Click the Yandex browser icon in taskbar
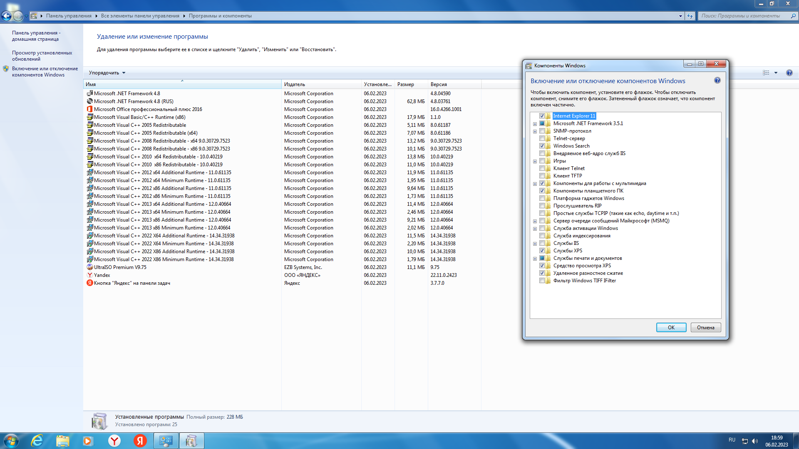 point(114,441)
